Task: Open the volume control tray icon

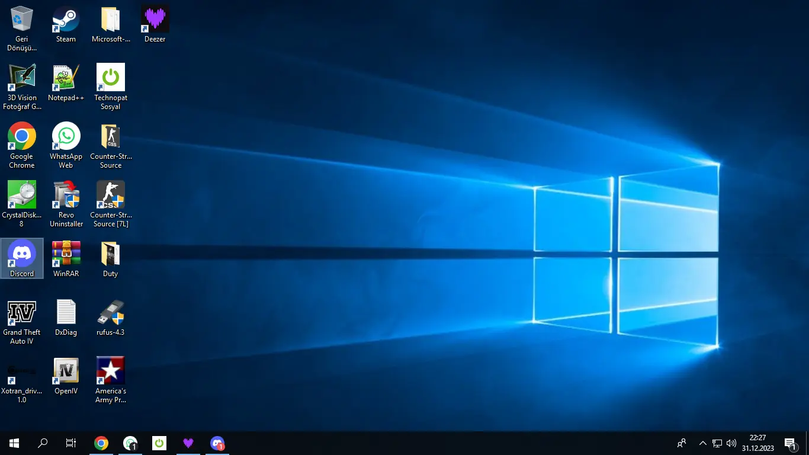Action: (x=731, y=443)
